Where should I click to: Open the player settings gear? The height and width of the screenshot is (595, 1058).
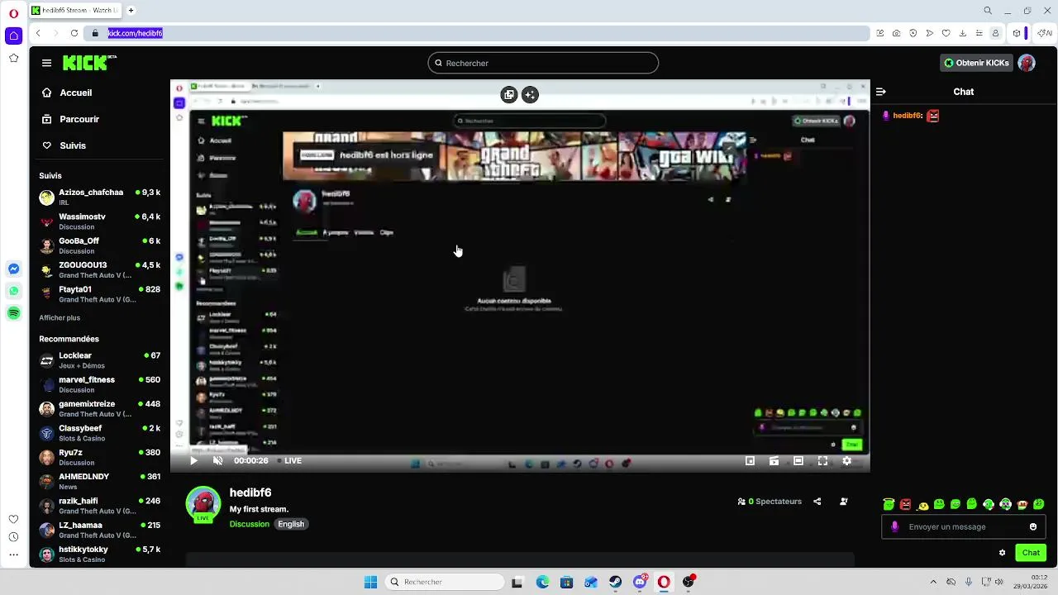(x=846, y=461)
